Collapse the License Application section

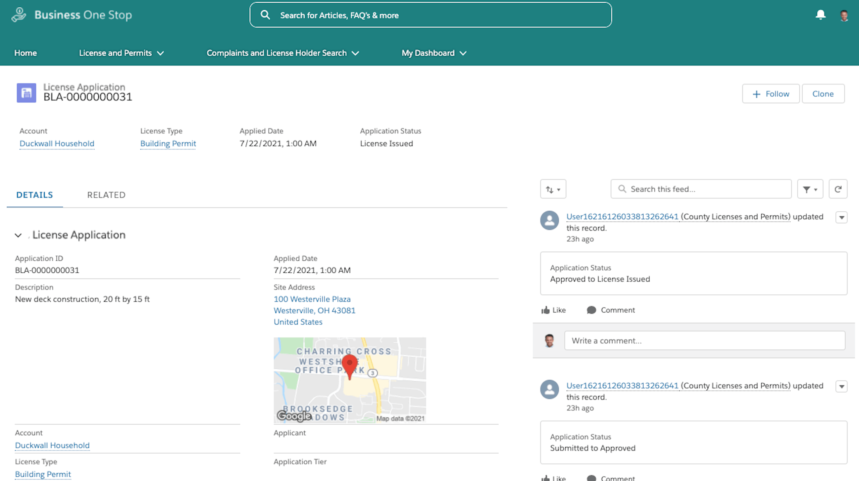(x=18, y=235)
